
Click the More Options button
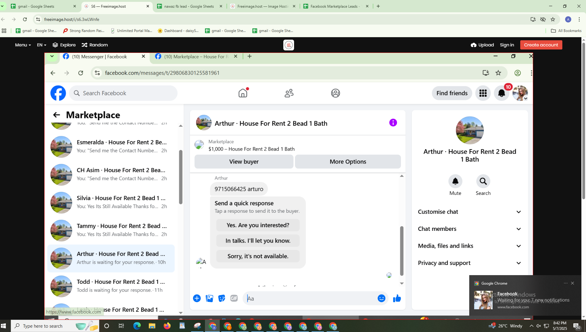click(348, 162)
